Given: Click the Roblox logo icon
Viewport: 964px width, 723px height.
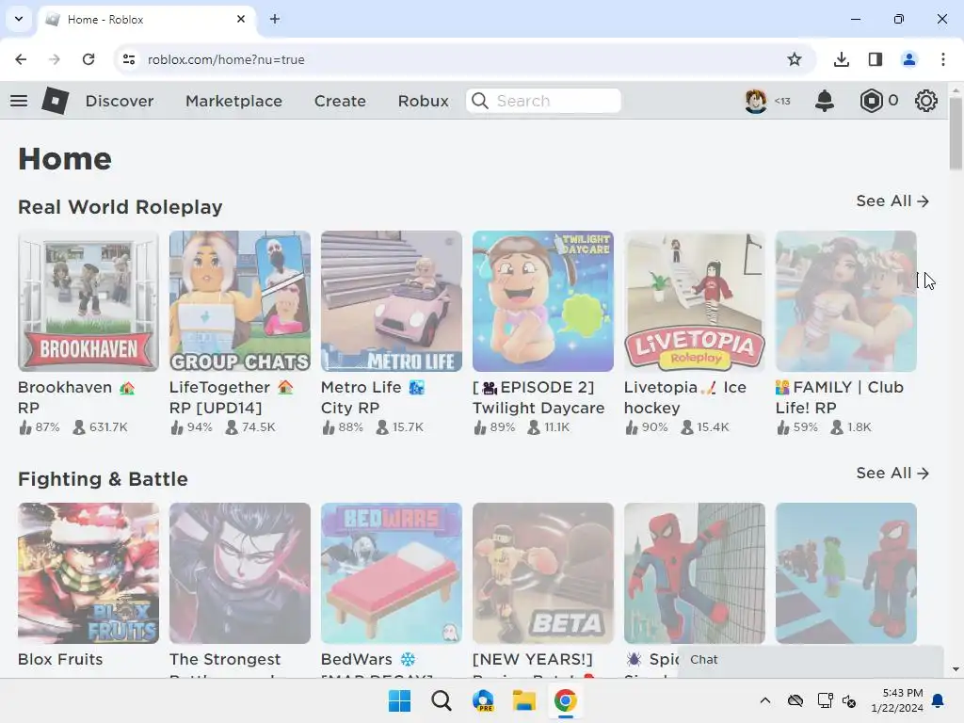Looking at the screenshot, I should point(55,100).
